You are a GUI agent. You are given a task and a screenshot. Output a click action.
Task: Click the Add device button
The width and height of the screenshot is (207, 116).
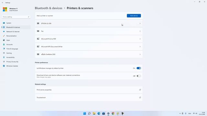pyautogui.click(x=134, y=16)
